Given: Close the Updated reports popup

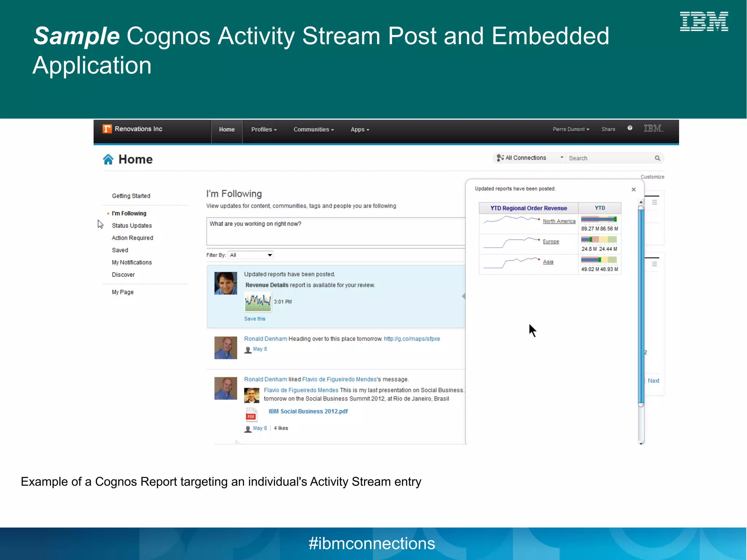Looking at the screenshot, I should (x=634, y=189).
